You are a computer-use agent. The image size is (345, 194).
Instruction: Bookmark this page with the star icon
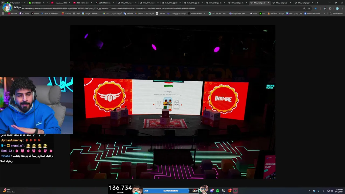[x=309, y=8]
